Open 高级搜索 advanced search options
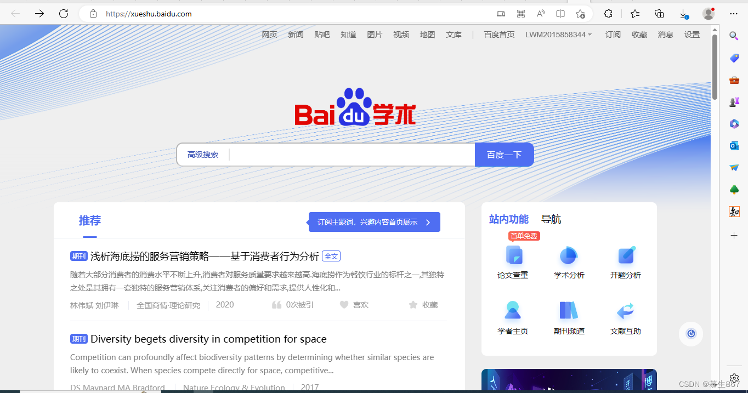748x393 pixels. 203,155
